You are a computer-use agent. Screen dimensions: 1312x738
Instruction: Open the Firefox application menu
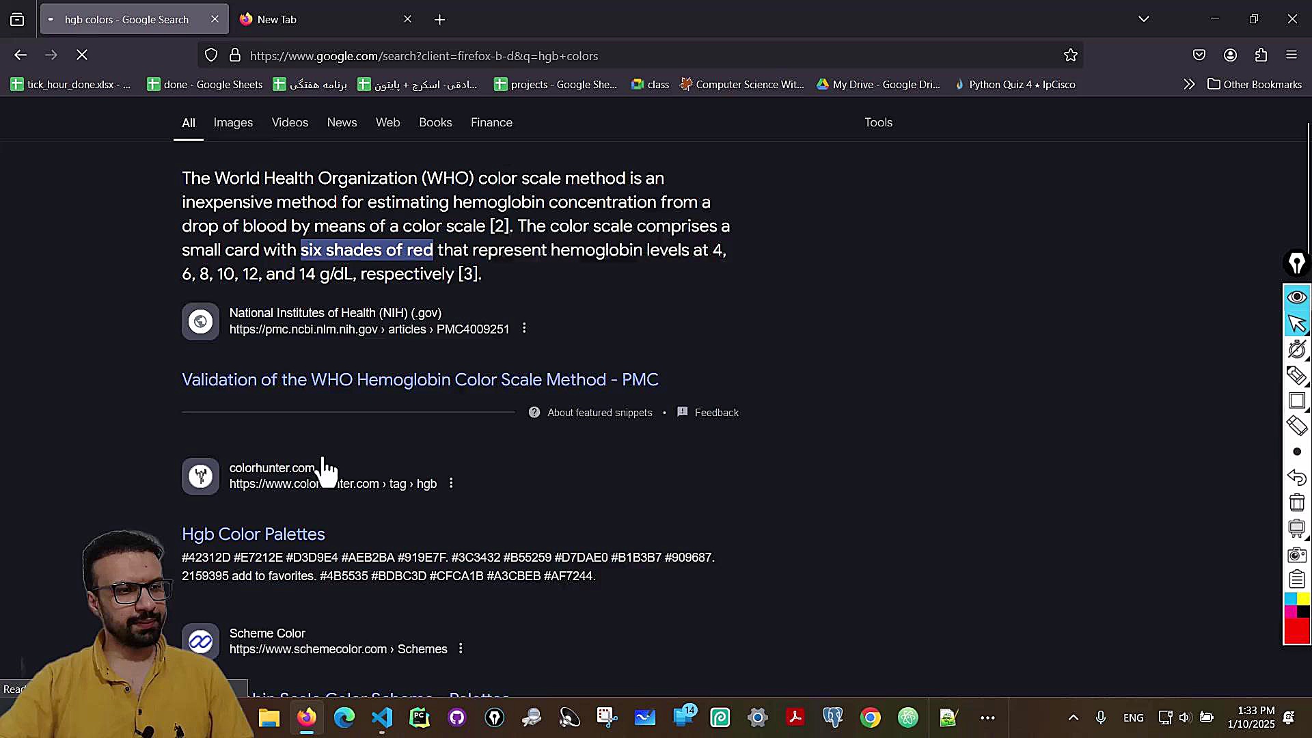tap(1291, 55)
